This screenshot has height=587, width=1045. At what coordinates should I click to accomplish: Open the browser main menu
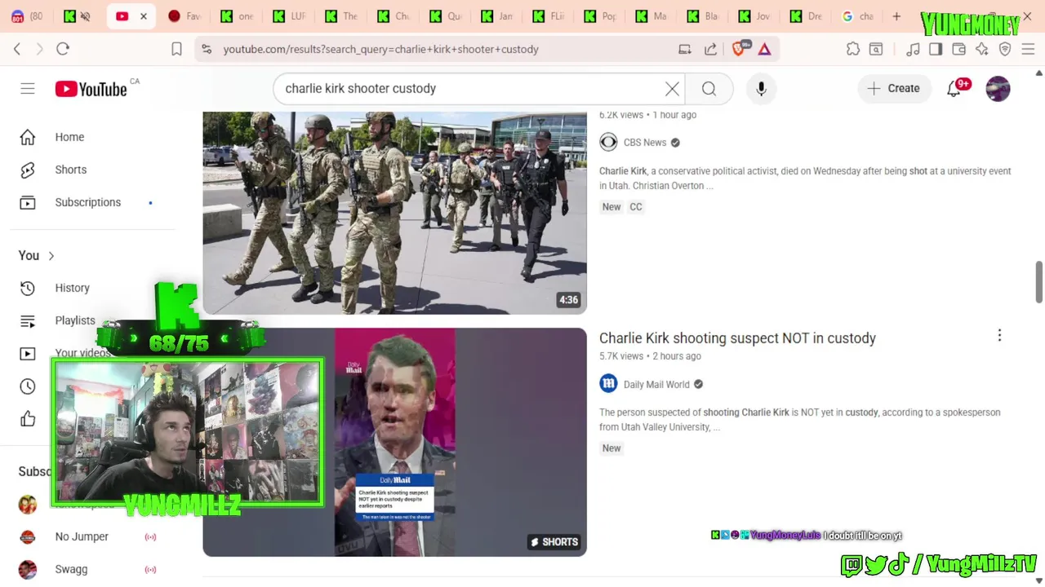(1028, 49)
